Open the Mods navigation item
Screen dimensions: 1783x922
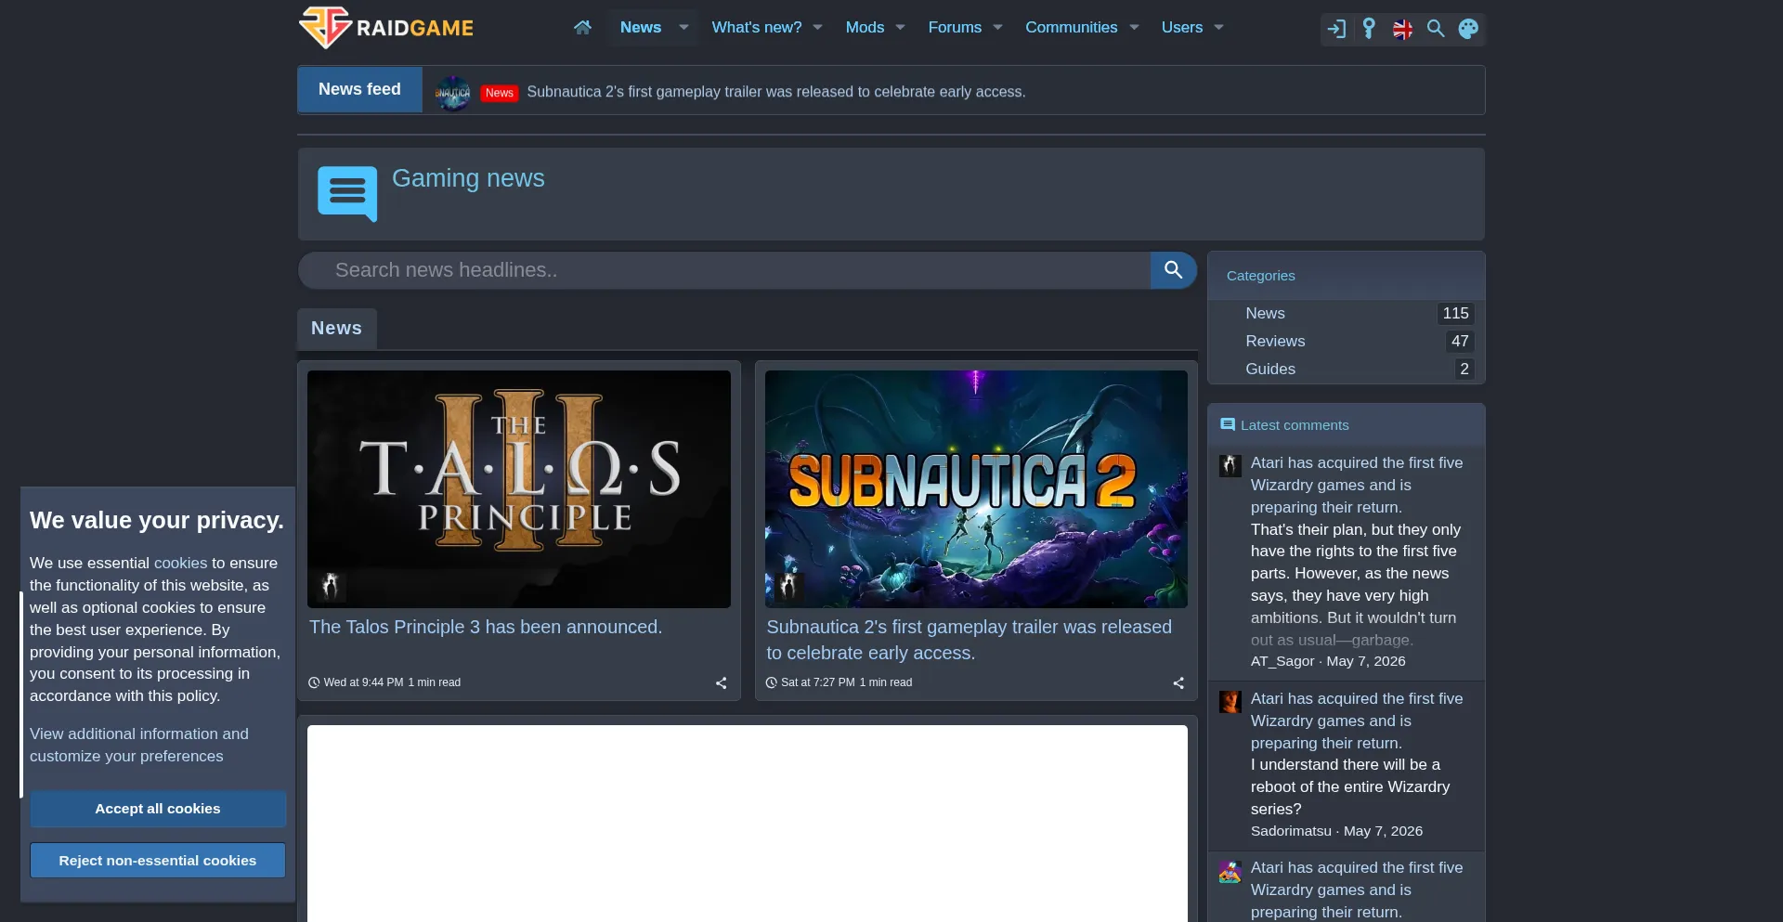click(x=865, y=28)
